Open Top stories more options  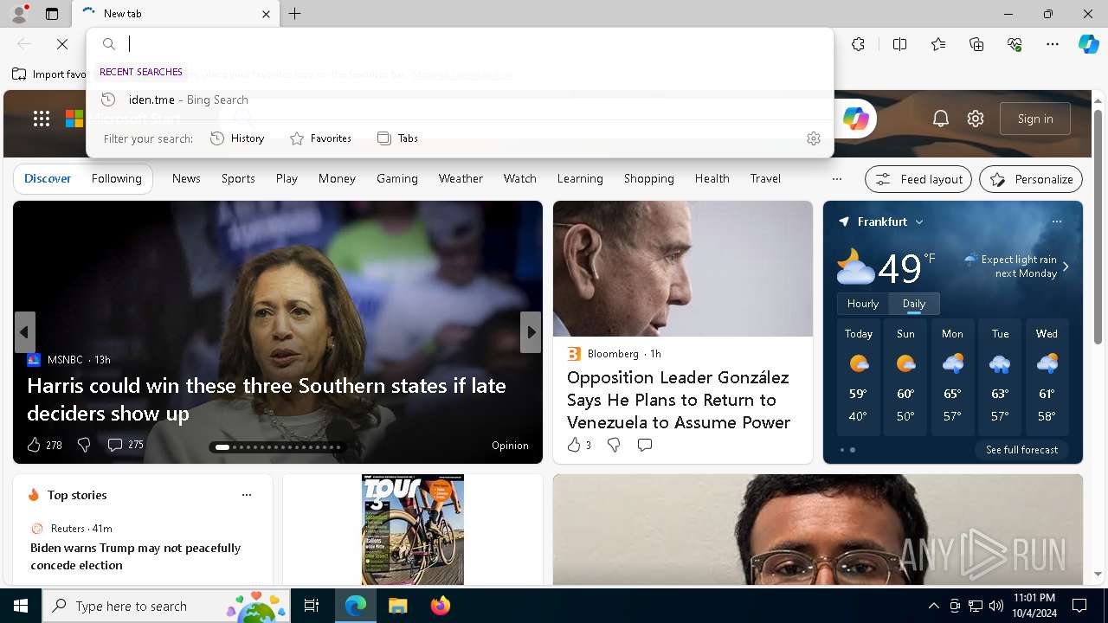click(x=247, y=495)
